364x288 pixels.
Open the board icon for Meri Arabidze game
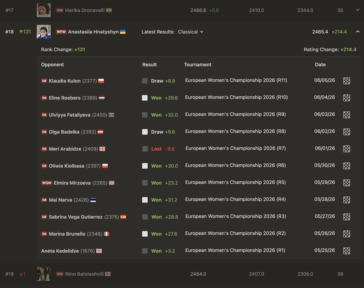pos(346,149)
